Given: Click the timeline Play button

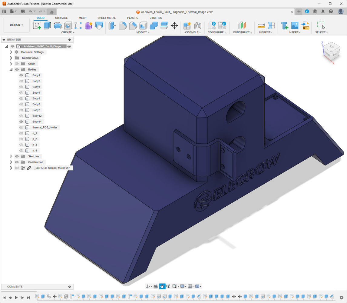Looking at the screenshot, I should pyautogui.click(x=16, y=298).
